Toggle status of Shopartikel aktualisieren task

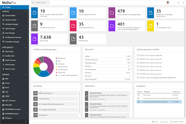click(138, 102)
